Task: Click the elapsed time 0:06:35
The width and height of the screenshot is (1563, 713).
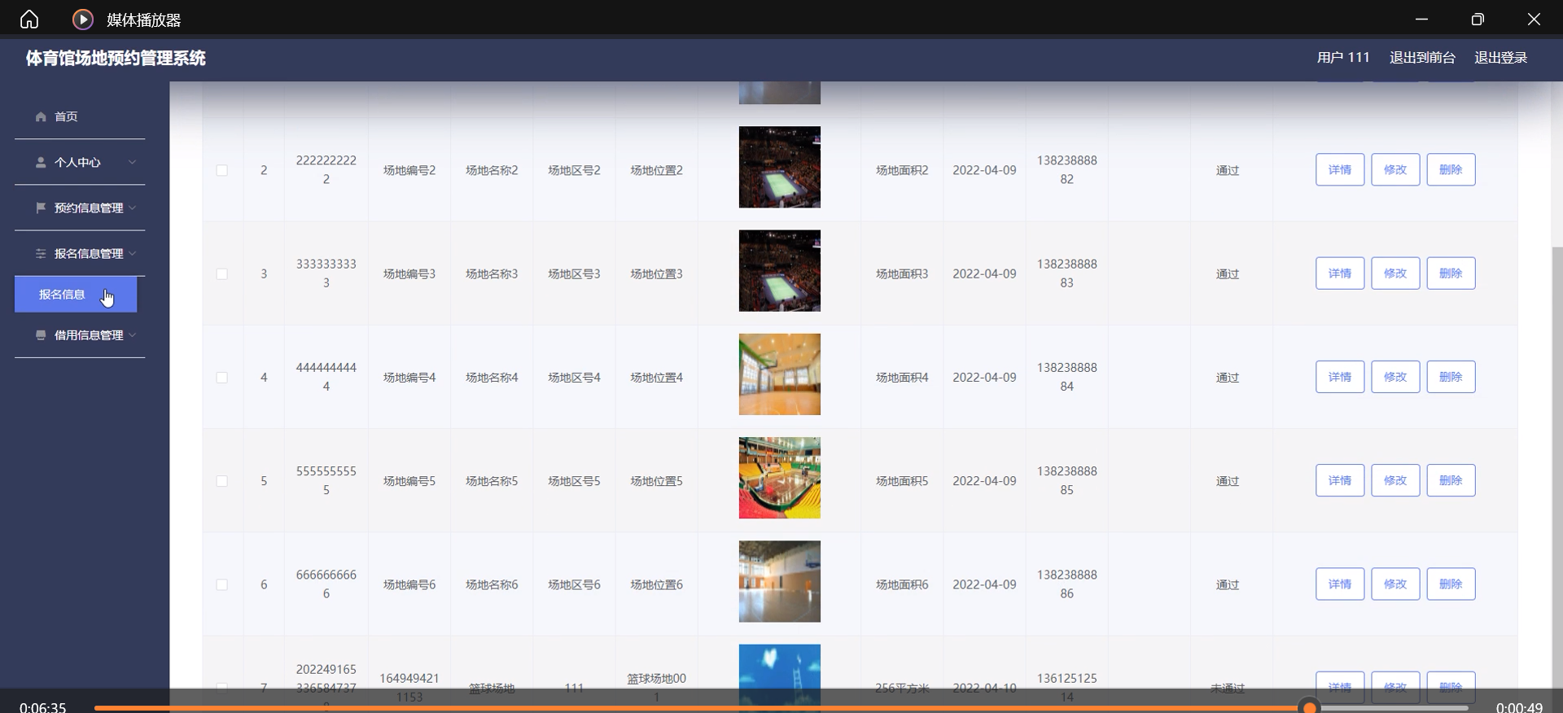Action: (x=43, y=707)
